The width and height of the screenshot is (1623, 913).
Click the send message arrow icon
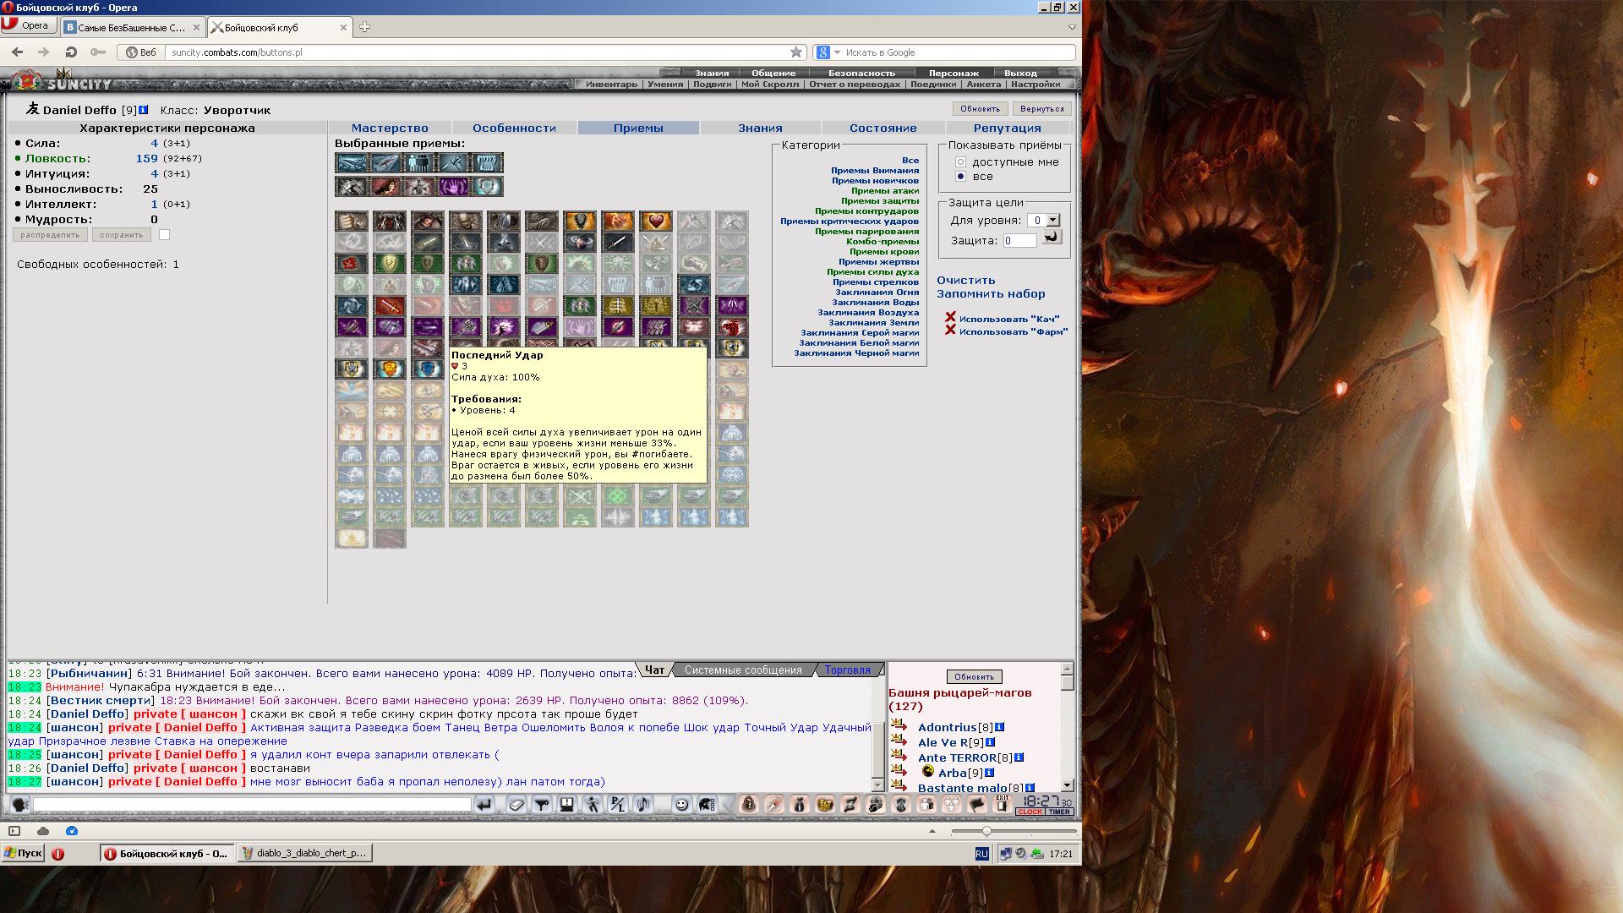point(484,805)
